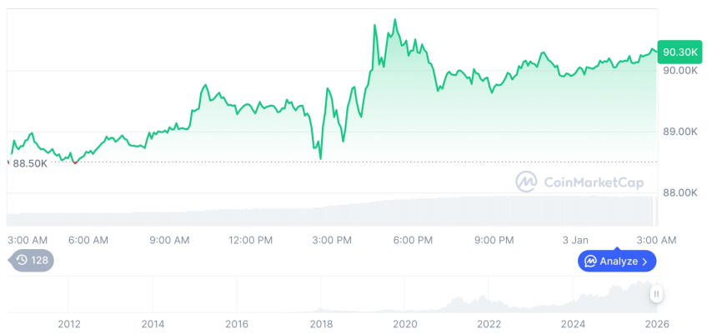The image size is (717, 334).
Task: Click the history clock icon on the 128 badge
Action: 23,261
